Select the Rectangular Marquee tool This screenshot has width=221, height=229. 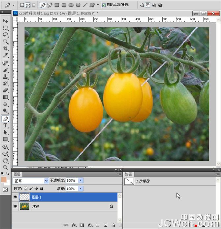click(5, 28)
